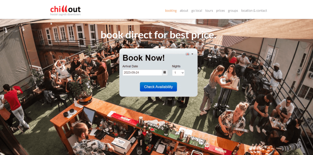Viewport: 313px width, 155px height.
Task: Click the book direct for best price headline
Action: (159, 35)
